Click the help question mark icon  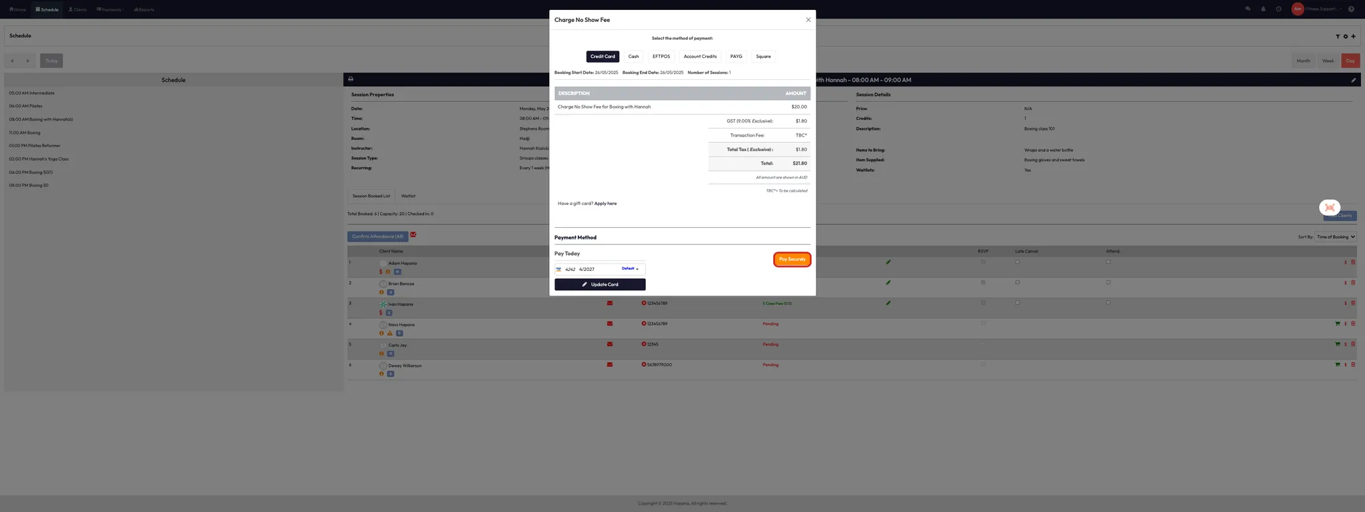[1351, 9]
